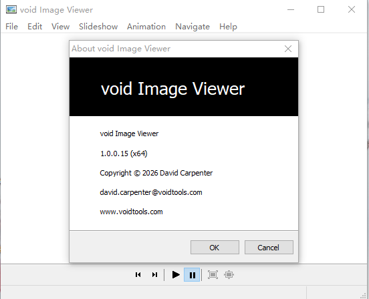Screen dimensions: 369x299
Task: Open the Slideshow menu
Action: 98,27
